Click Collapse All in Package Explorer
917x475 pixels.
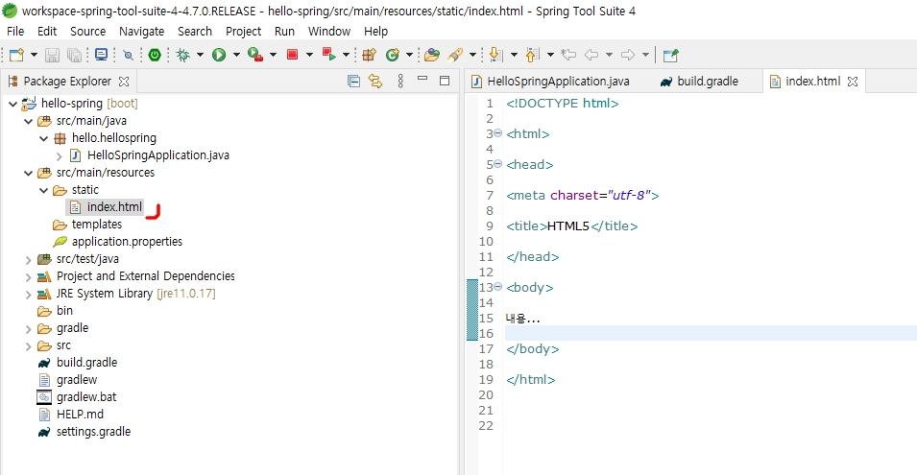(353, 82)
